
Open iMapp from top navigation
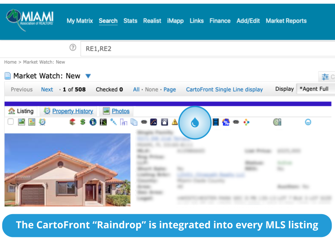(175, 21)
